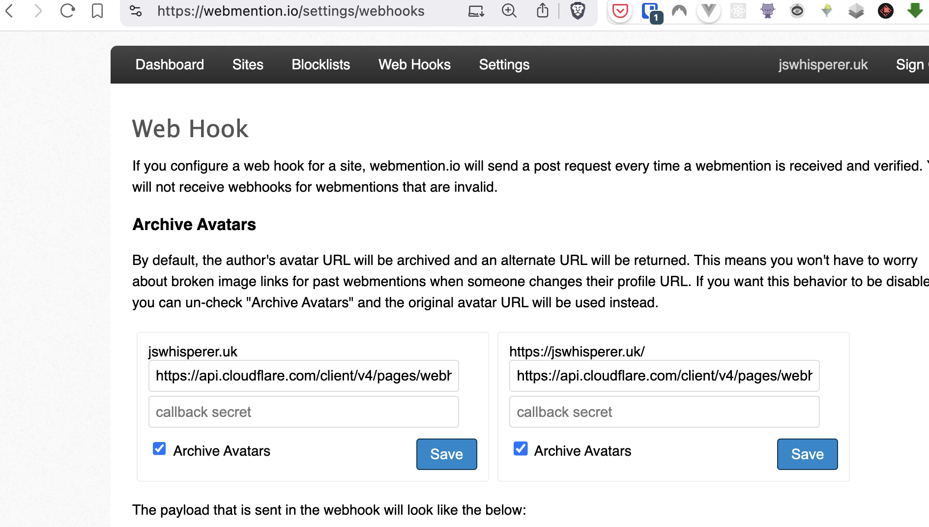Click the browser reload button
Image resolution: width=929 pixels, height=527 pixels.
(x=68, y=11)
